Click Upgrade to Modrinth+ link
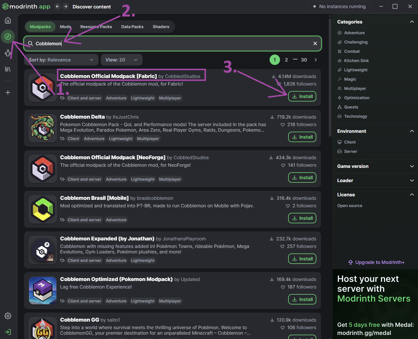This screenshot has height=339, width=418. click(x=376, y=262)
